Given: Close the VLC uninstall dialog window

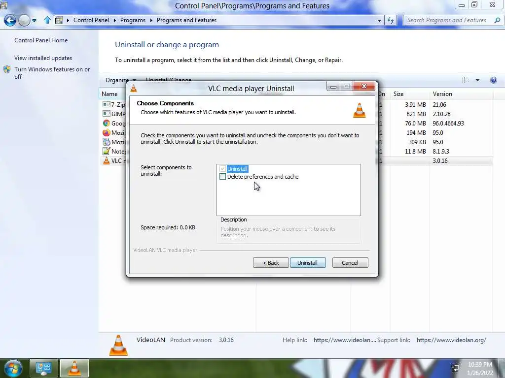Looking at the screenshot, I should 364,86.
